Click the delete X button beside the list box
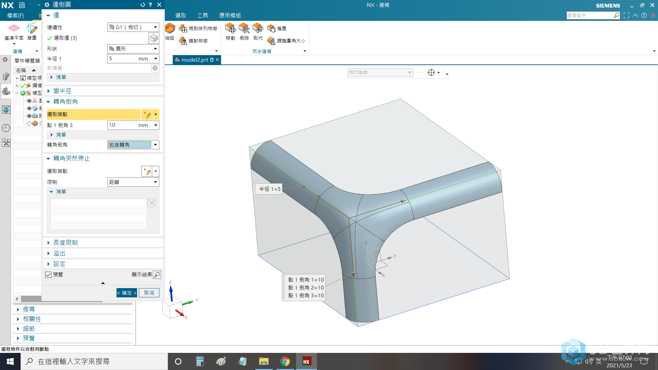Viewport: 658px width, 370px height. click(152, 203)
